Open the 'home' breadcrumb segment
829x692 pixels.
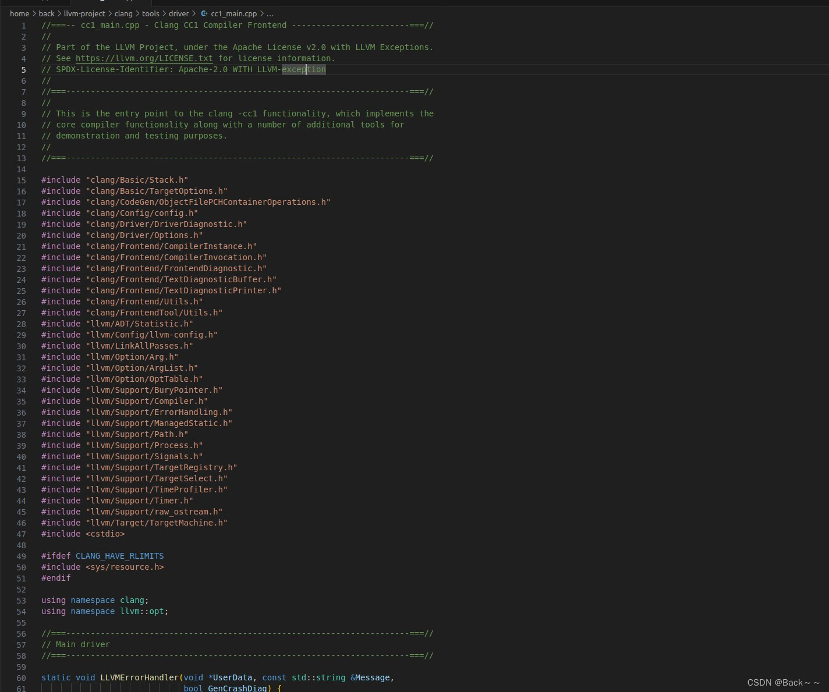click(x=19, y=13)
